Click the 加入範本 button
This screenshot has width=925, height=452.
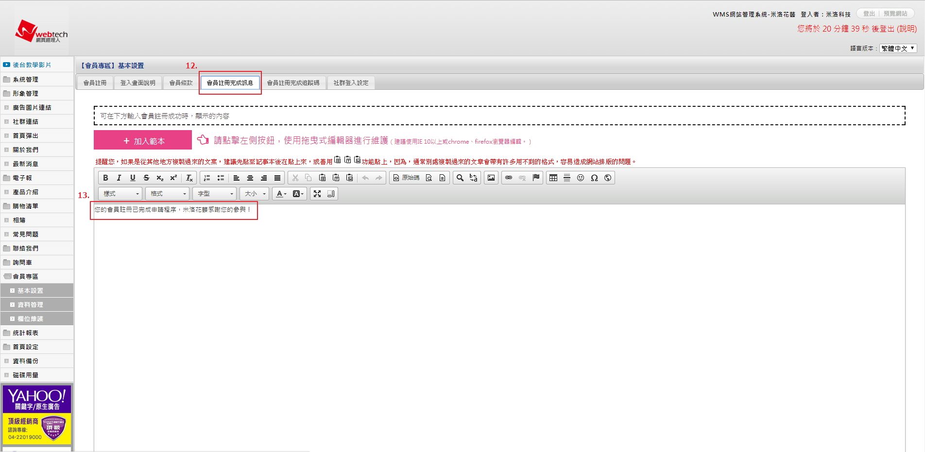143,141
